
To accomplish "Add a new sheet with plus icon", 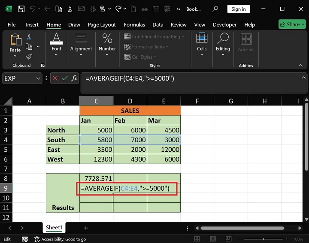I will (x=86, y=228).
